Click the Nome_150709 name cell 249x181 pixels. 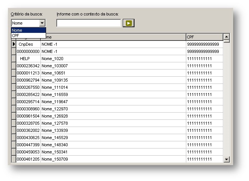coord(113,159)
